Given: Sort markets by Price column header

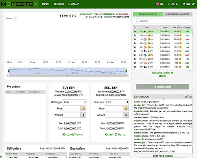Looking at the screenshot, I should pos(165,27).
